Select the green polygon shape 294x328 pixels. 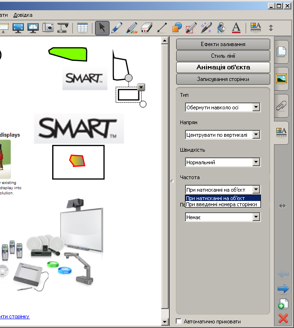pos(68,54)
